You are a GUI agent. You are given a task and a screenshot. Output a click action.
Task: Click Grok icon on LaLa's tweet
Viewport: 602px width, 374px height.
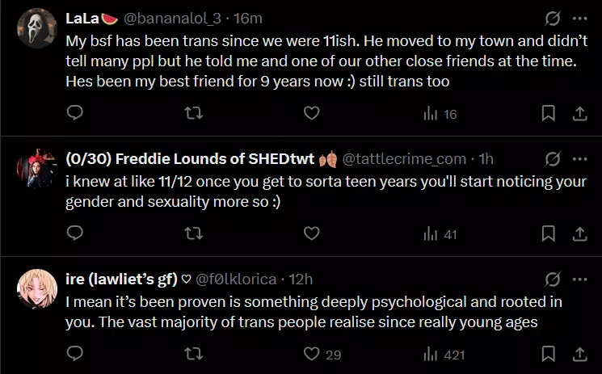(x=553, y=18)
